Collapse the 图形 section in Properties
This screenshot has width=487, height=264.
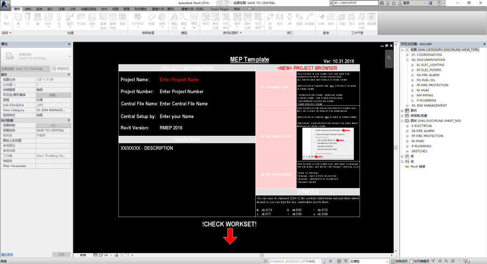[69, 74]
